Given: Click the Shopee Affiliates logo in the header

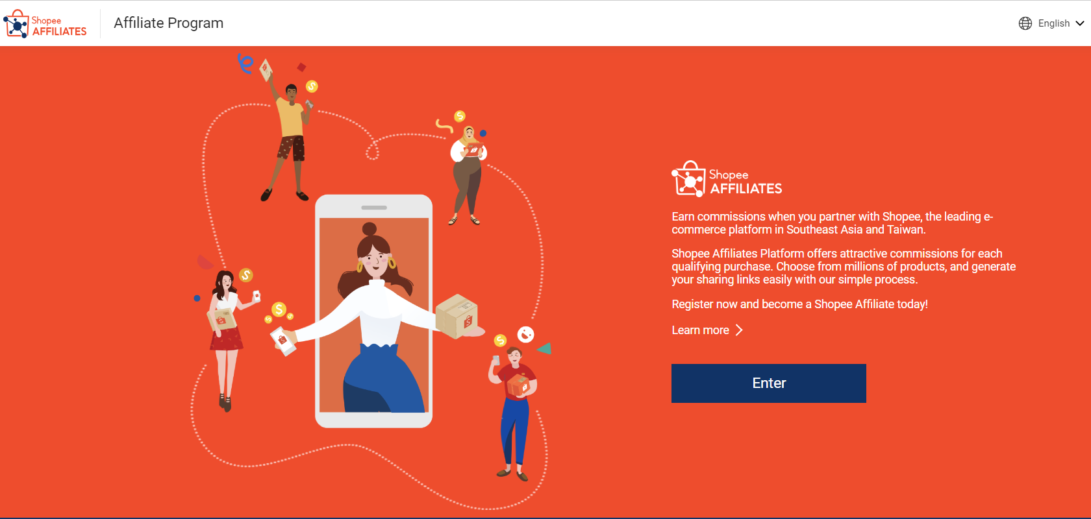Looking at the screenshot, I should pos(45,24).
